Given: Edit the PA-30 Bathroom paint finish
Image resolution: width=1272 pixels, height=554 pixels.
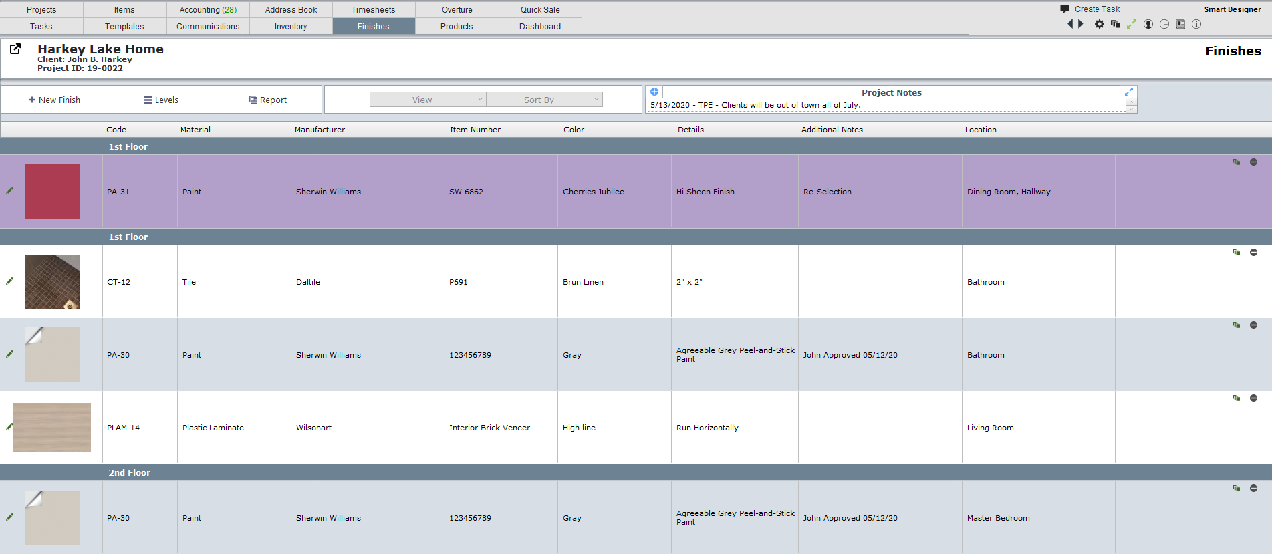Looking at the screenshot, I should (x=9, y=354).
